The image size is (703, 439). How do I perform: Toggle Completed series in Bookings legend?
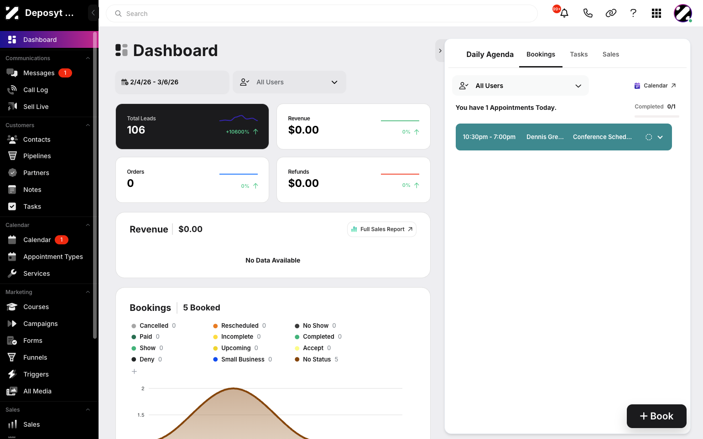318,336
